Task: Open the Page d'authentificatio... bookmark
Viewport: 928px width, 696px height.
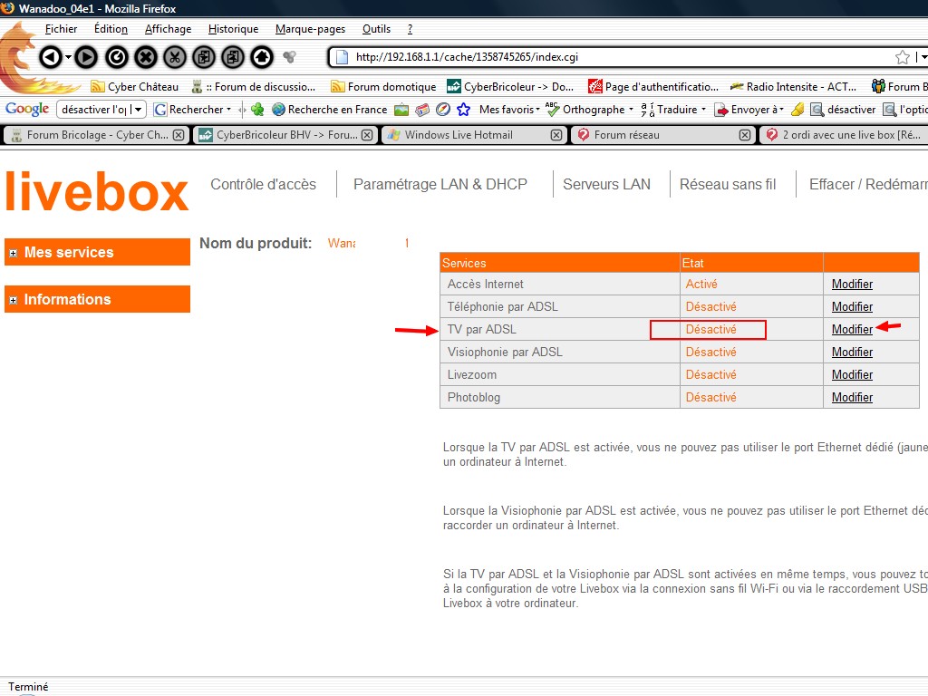Action: tap(653, 87)
